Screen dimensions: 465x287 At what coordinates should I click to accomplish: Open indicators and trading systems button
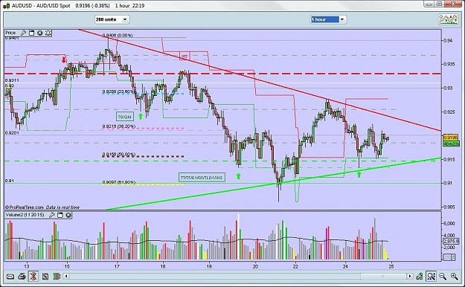449,19
